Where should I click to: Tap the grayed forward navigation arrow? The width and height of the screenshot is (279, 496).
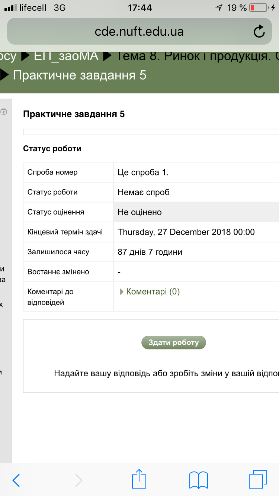(78, 480)
